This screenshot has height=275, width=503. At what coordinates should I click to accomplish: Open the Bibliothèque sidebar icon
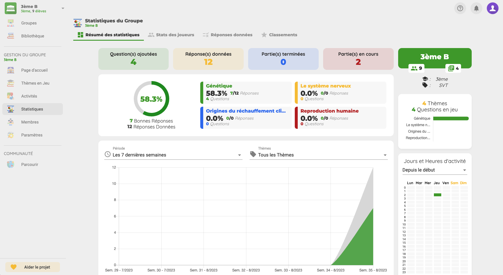coord(11,36)
